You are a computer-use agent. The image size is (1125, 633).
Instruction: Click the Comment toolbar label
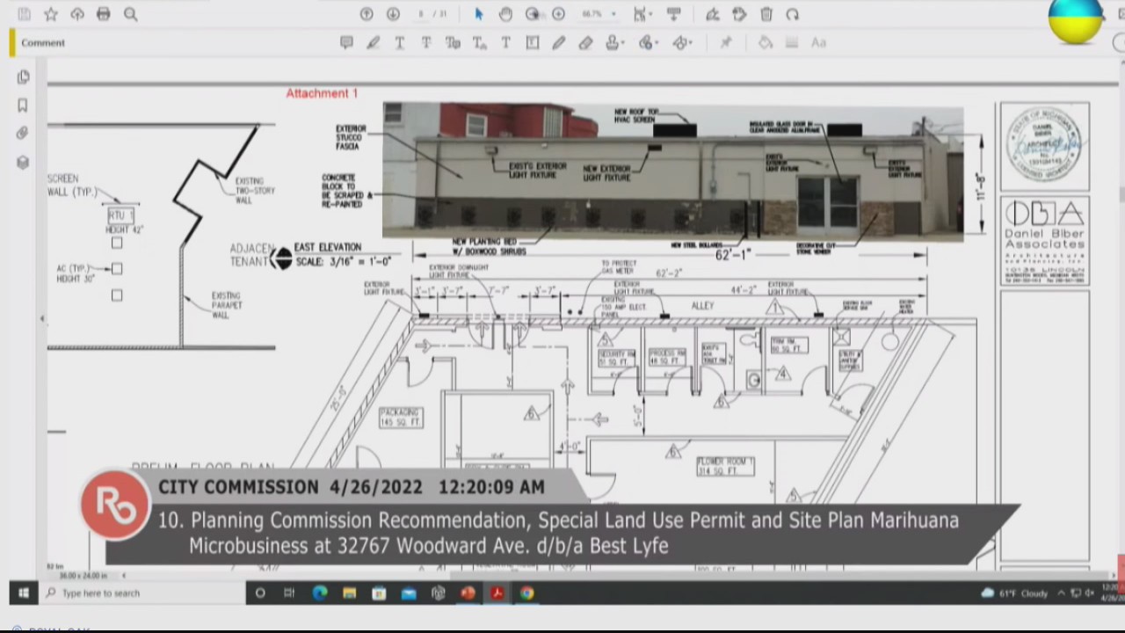(x=43, y=42)
